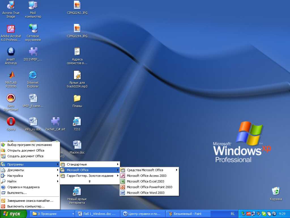Open Справка и поддержка
Image resolution: width=290 pixels, height=218 pixels.
pos(30,187)
